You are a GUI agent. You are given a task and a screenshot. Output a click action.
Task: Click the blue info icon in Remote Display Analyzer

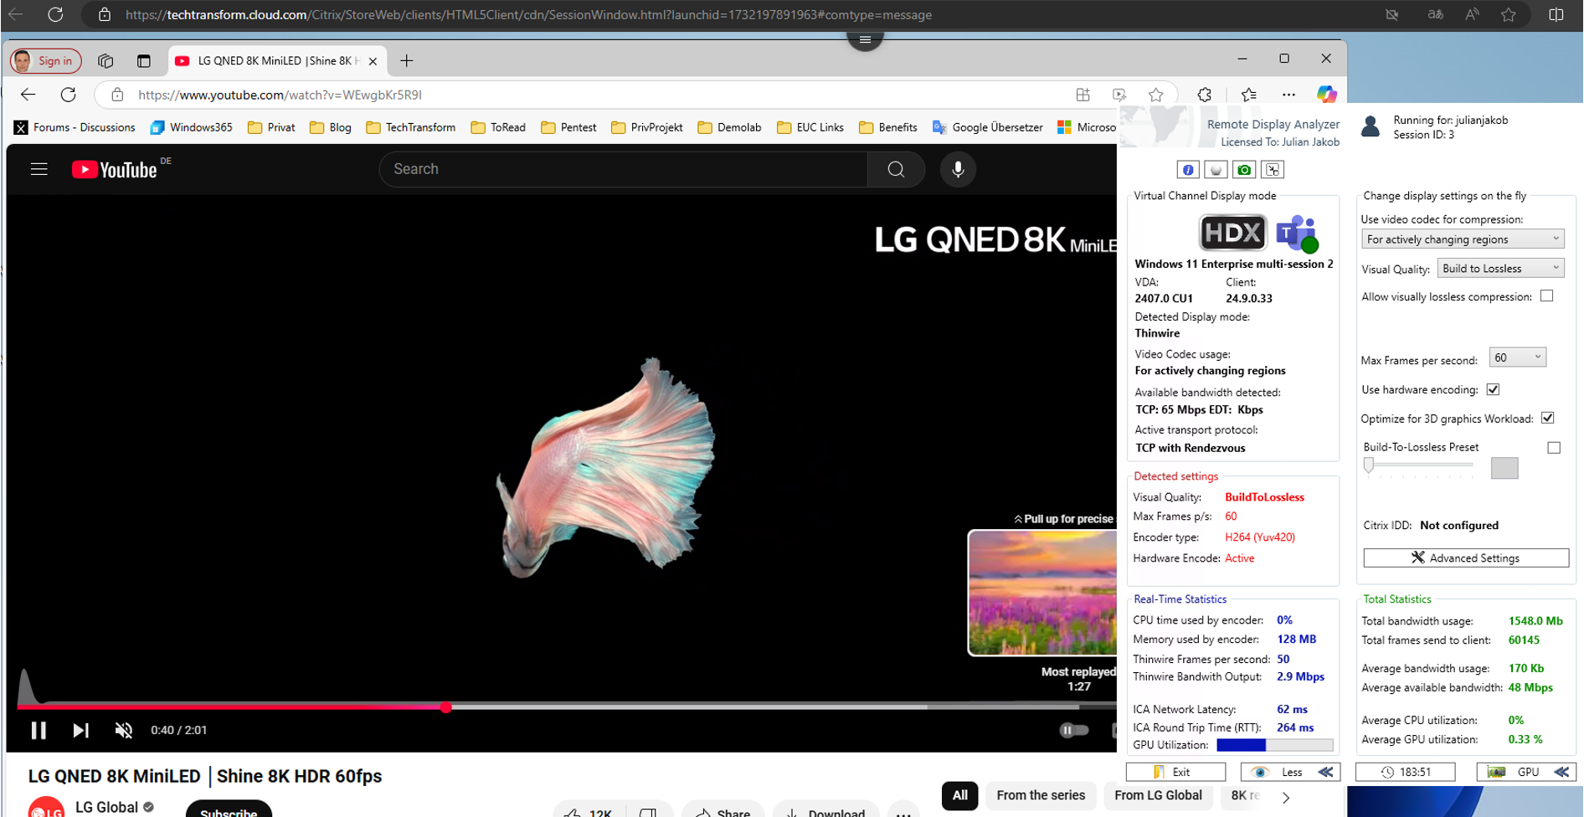coord(1187,170)
